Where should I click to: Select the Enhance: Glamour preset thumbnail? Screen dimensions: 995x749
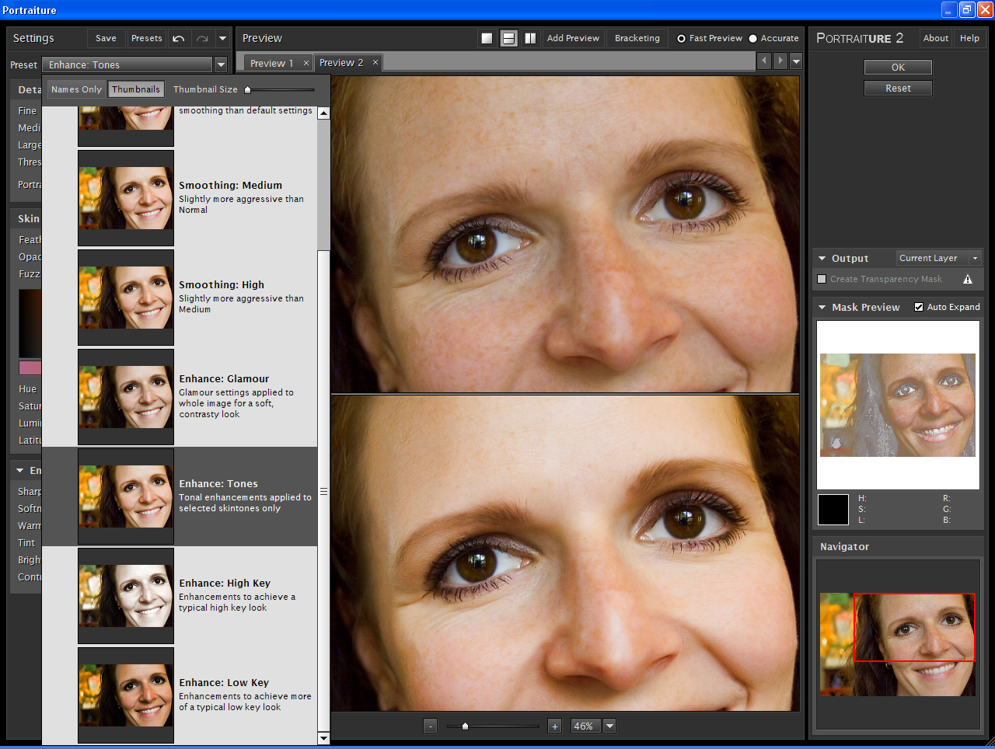125,398
